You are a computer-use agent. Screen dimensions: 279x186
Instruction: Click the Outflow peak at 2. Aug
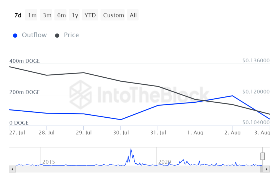coord(232,96)
